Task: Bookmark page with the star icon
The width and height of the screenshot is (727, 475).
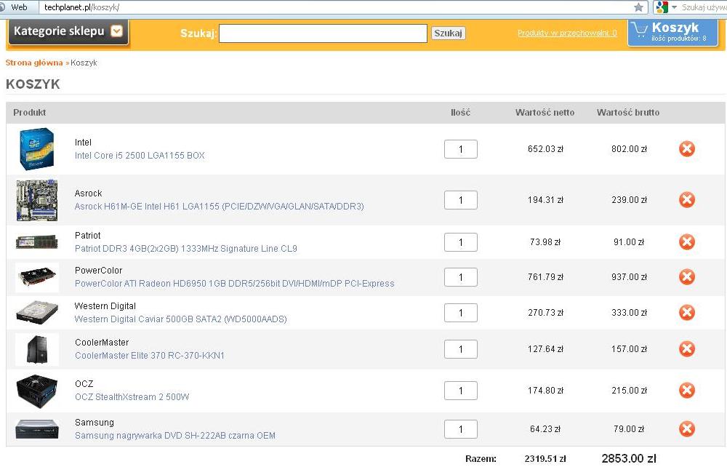Action: (638, 7)
